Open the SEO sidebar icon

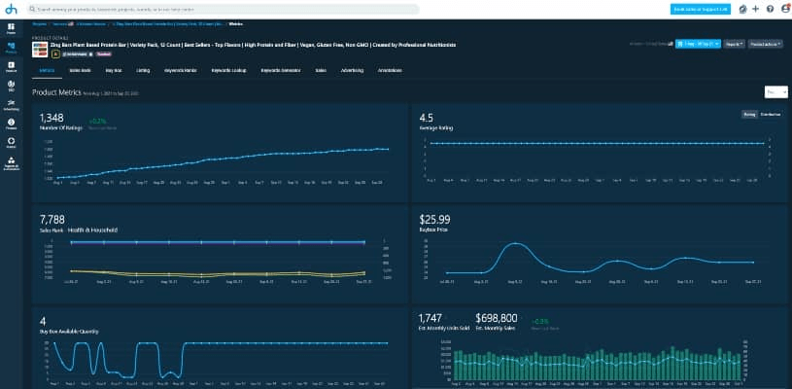click(11, 86)
